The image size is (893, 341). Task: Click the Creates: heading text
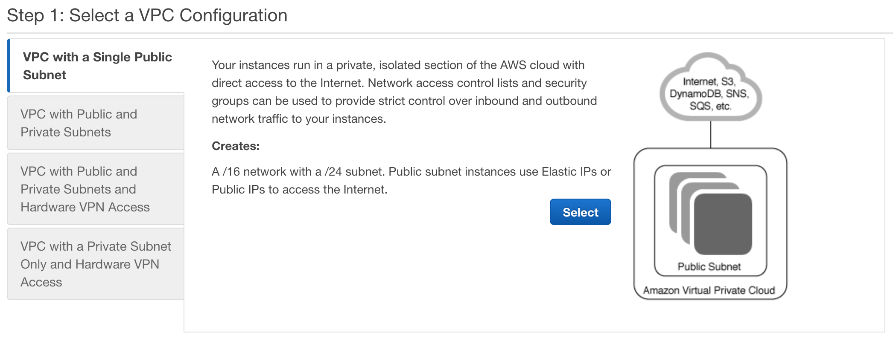(x=236, y=146)
